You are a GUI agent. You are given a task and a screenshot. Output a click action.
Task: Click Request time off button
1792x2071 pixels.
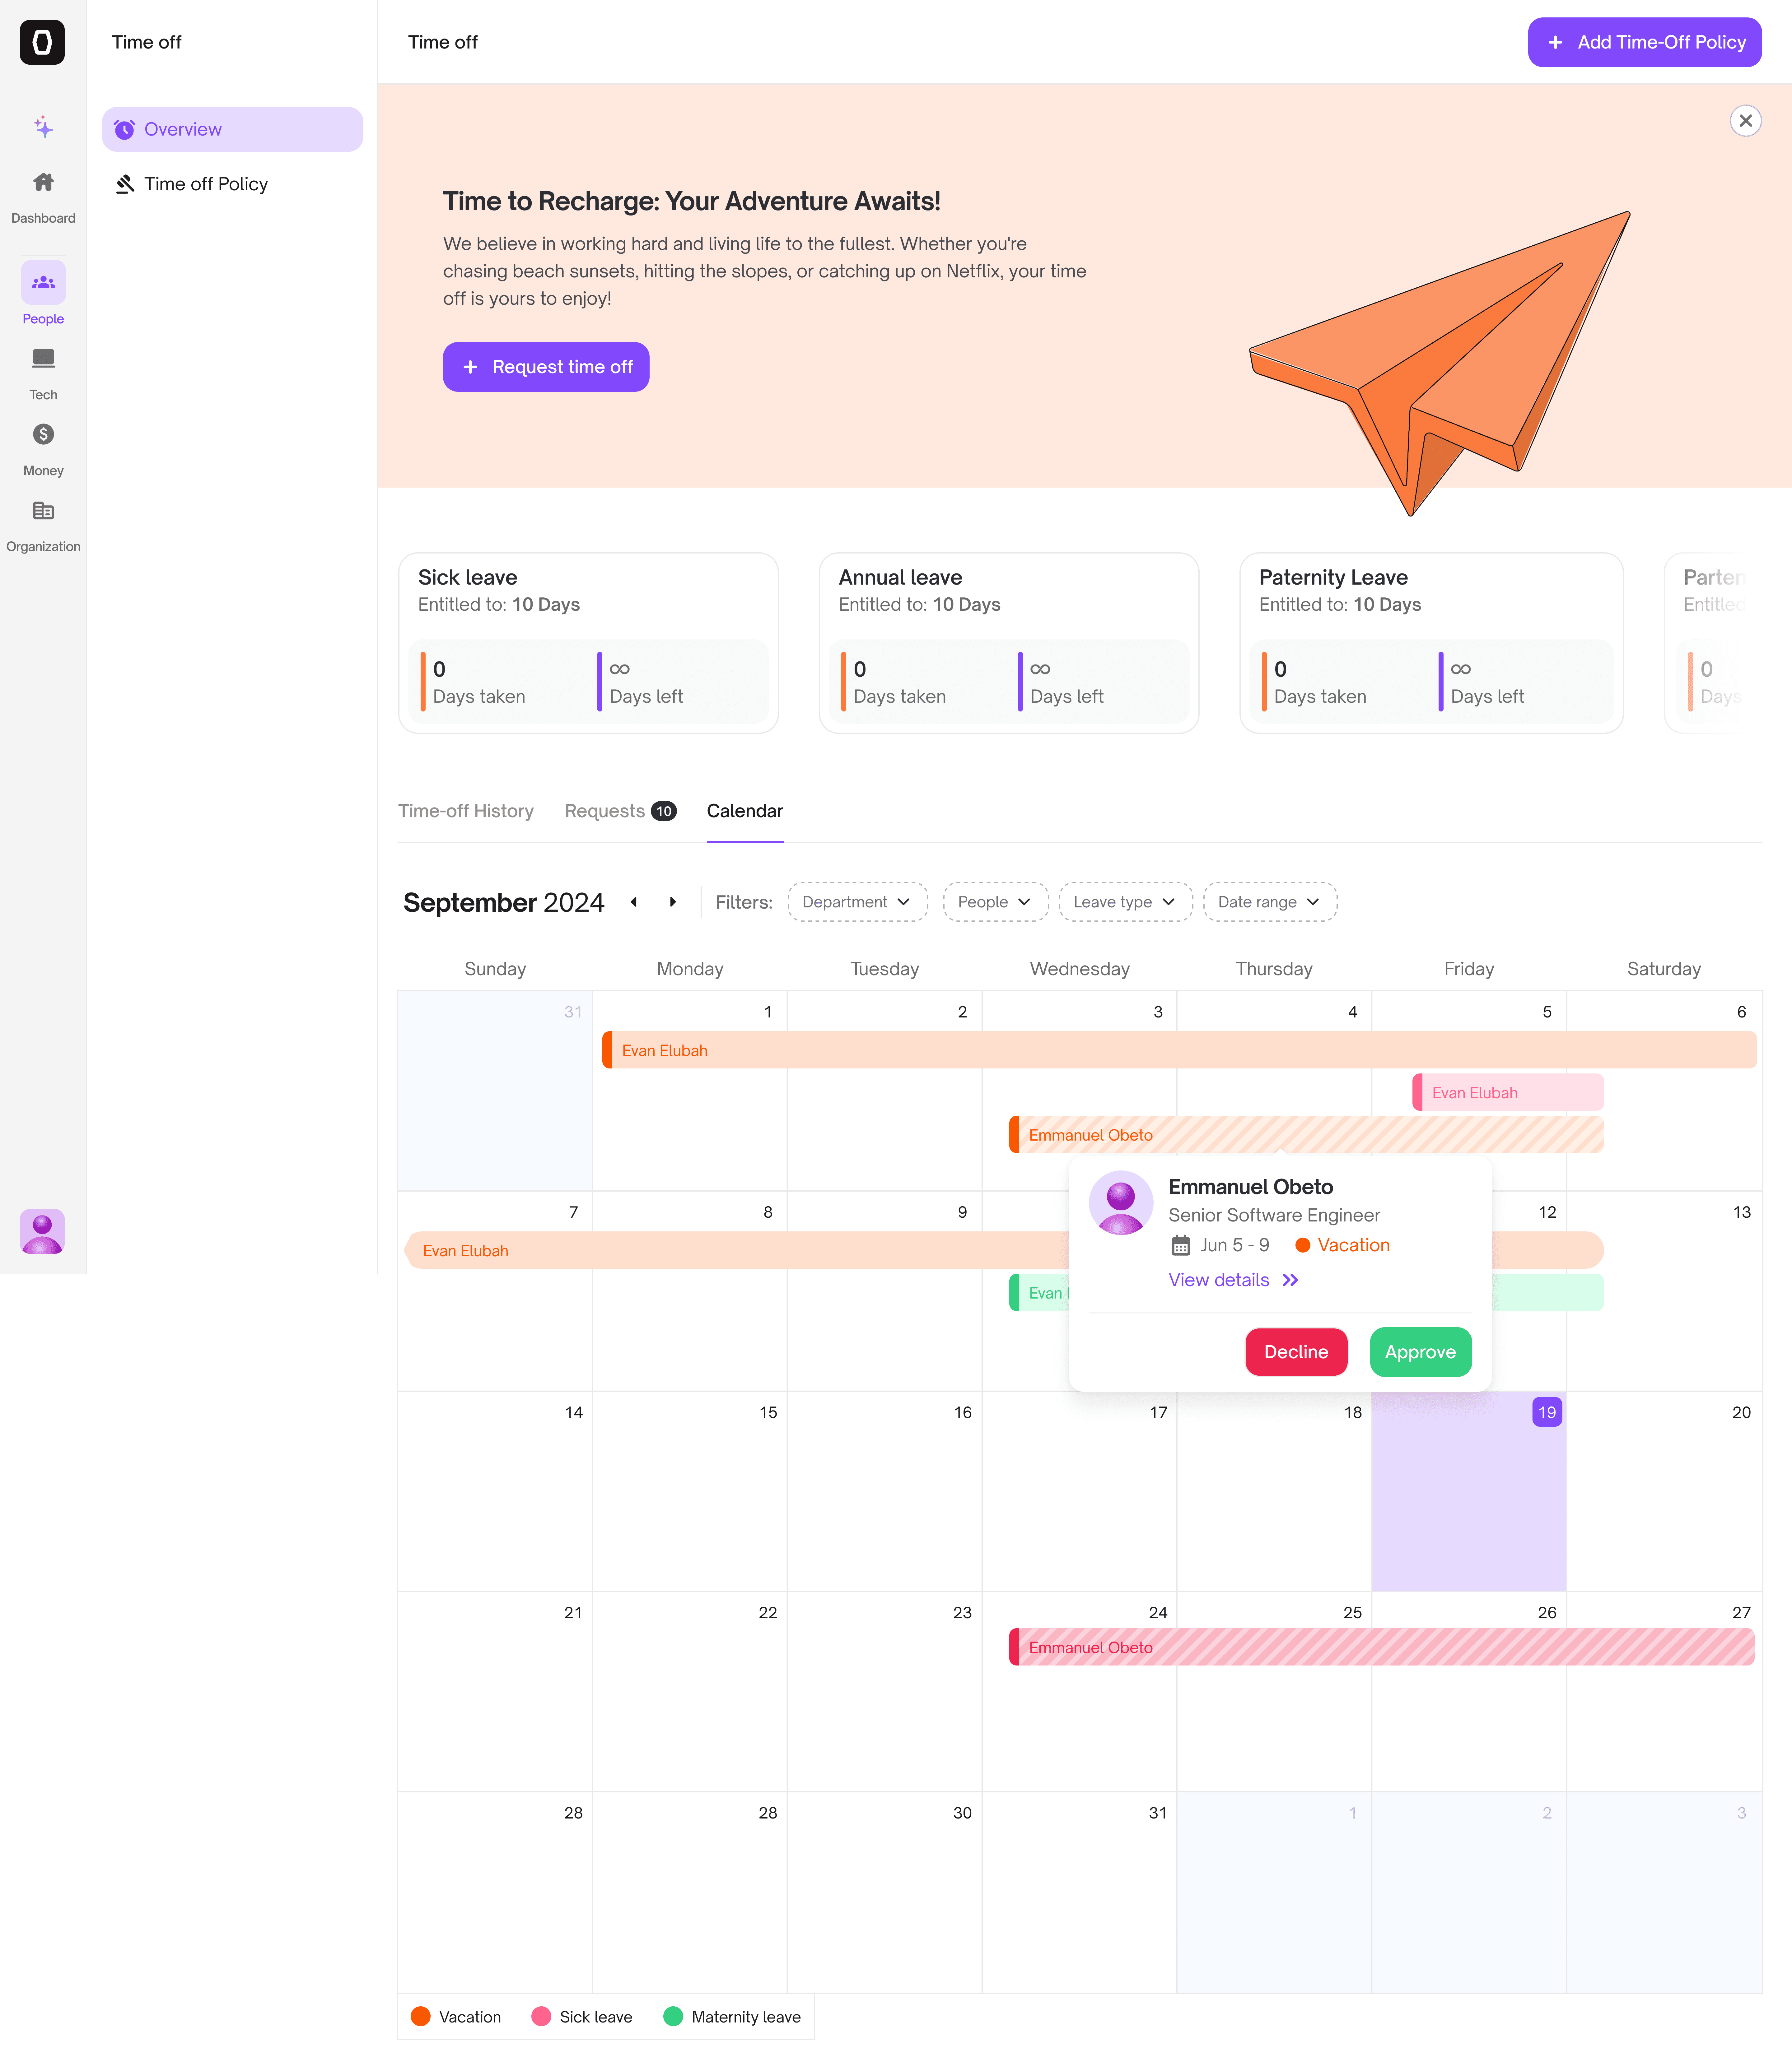pyautogui.click(x=546, y=367)
